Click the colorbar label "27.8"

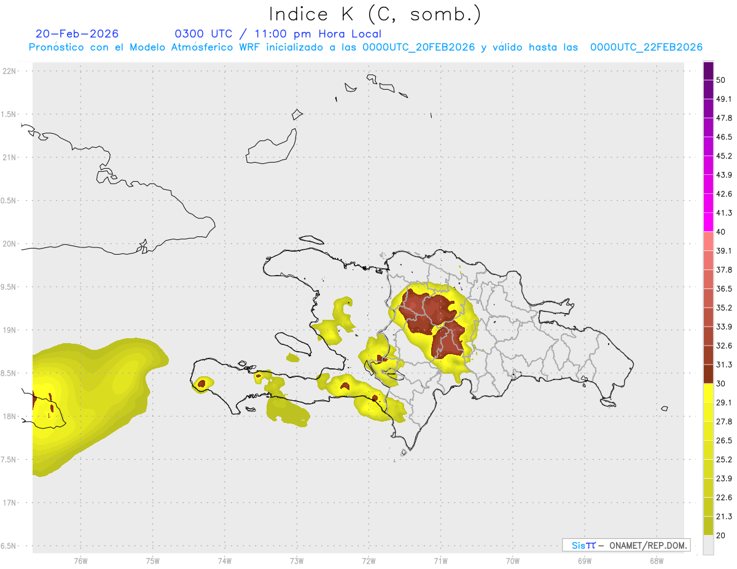click(724, 421)
